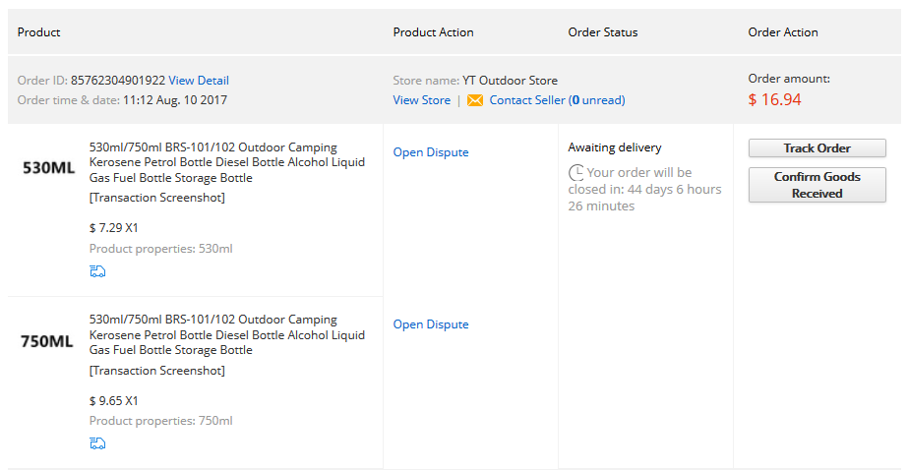Open the 750ML product thumbnail
The image size is (908, 470).
click(x=48, y=342)
